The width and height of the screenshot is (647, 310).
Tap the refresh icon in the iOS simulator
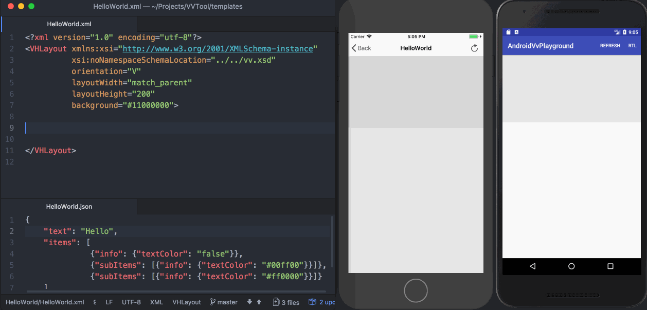click(x=474, y=48)
